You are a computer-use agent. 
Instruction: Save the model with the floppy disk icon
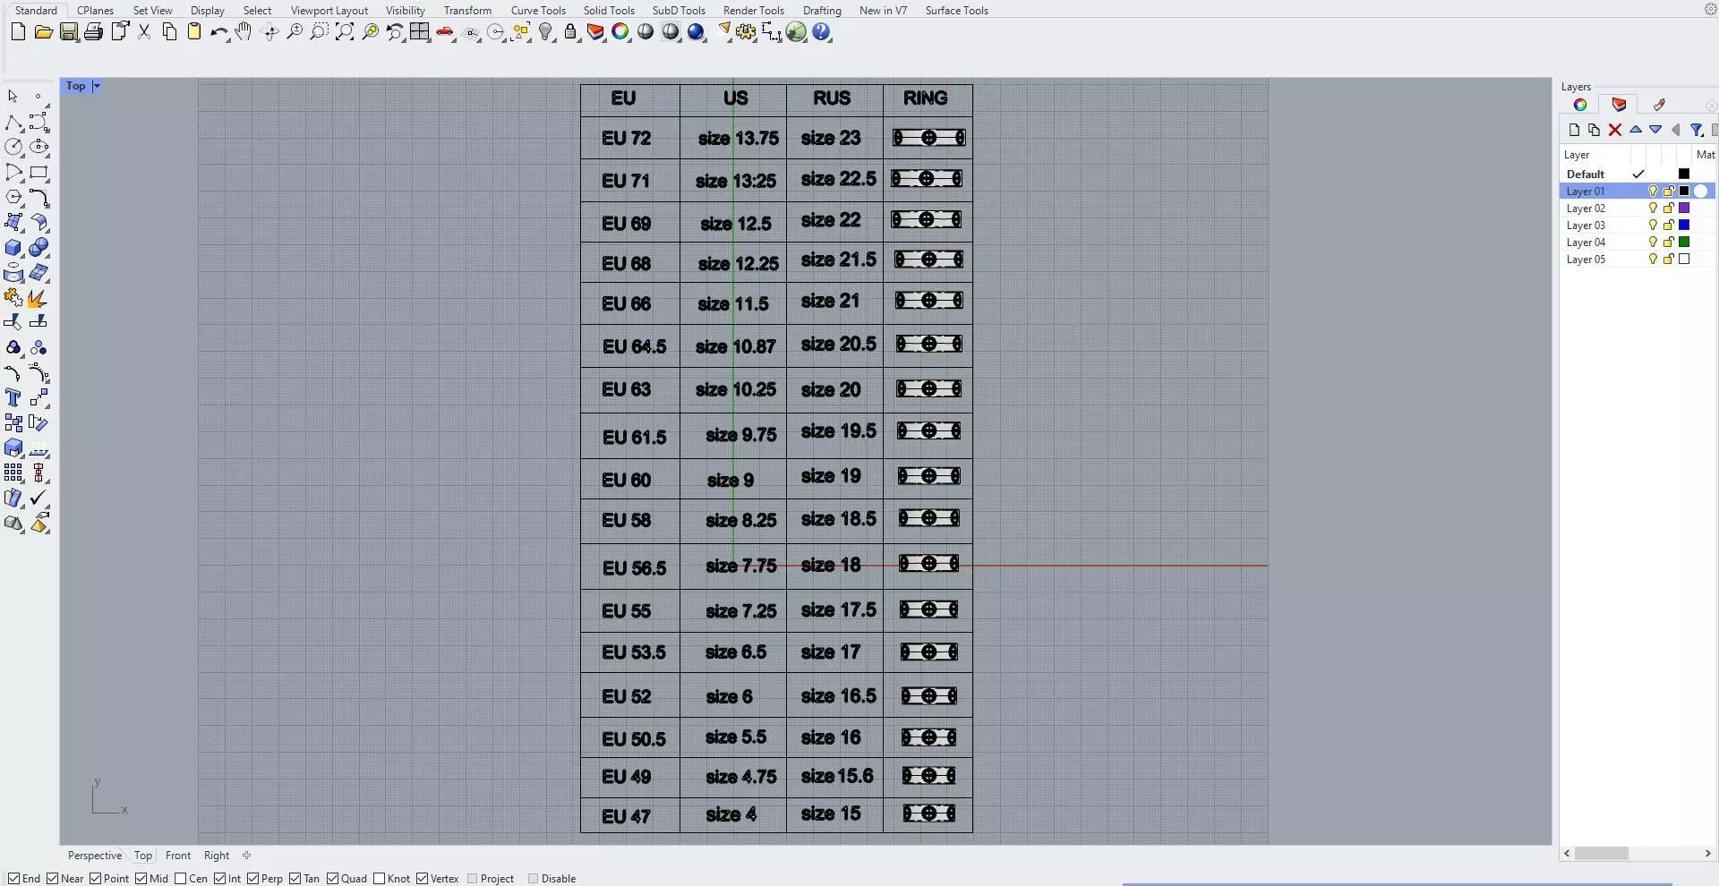(68, 32)
